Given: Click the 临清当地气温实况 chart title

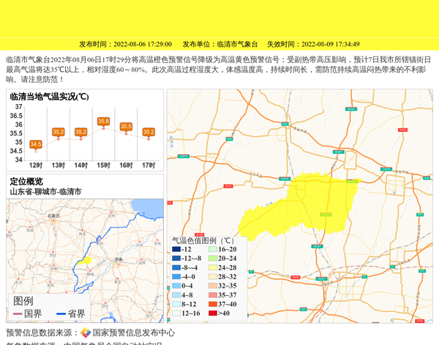Looking at the screenshot, I should point(49,97).
